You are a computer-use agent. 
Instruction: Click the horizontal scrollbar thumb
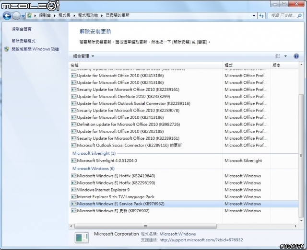(145, 226)
